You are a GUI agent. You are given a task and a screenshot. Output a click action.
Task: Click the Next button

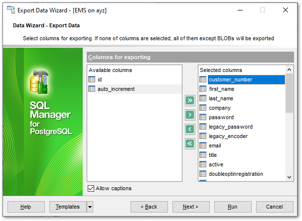190,207
